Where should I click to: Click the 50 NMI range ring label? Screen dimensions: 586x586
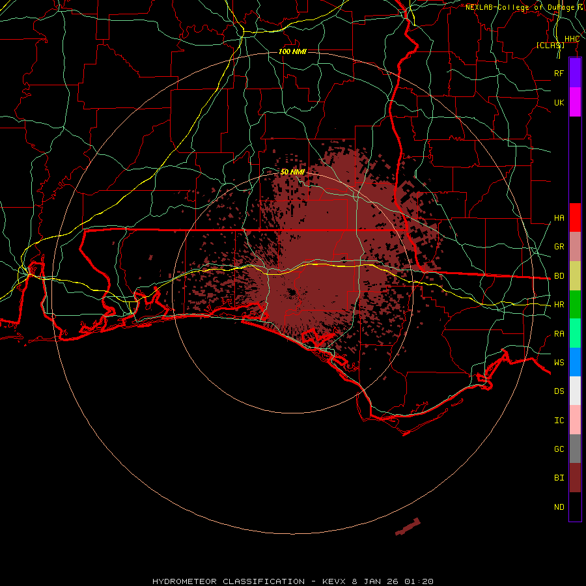(292, 172)
